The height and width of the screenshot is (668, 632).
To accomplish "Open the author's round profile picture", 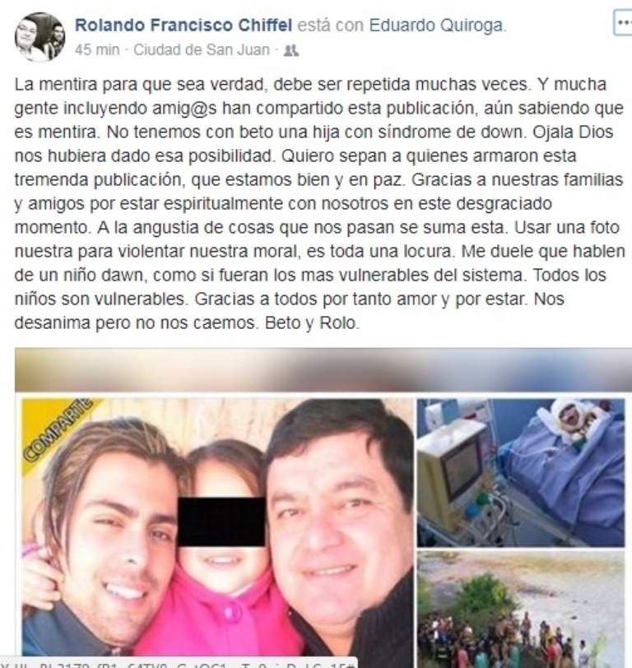I will [40, 37].
